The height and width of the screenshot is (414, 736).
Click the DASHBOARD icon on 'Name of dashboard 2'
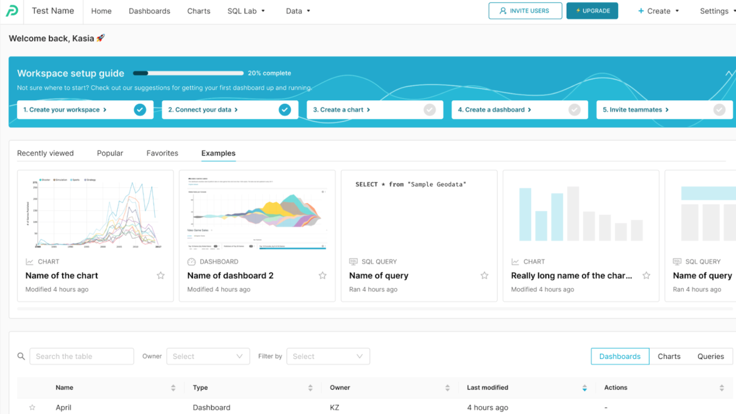click(191, 261)
